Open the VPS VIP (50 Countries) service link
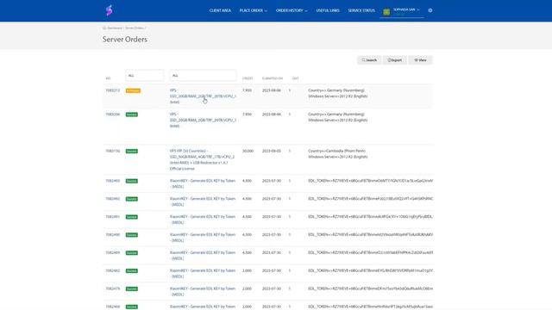 (202, 159)
